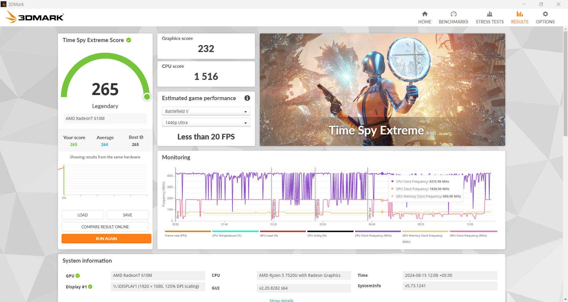Image resolution: width=568 pixels, height=302 pixels.
Task: Click the 3DMark logo
Action: (x=35, y=17)
